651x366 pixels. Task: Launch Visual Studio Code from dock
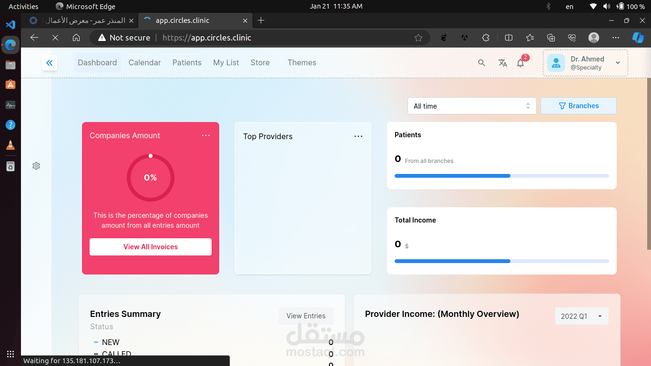(x=10, y=25)
